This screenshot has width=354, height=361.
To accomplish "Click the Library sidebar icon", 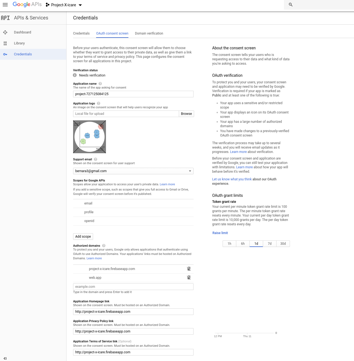I will [x=5, y=43].
